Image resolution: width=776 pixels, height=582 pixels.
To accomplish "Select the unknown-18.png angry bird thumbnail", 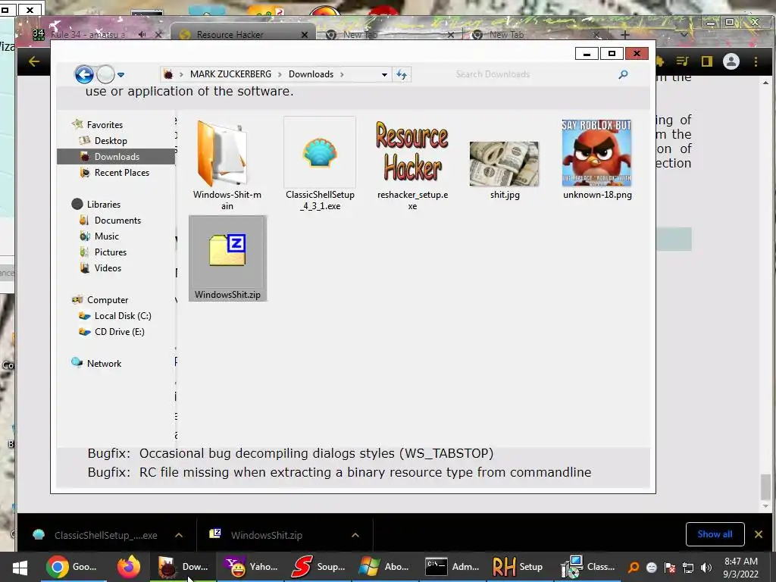I will click(596, 153).
